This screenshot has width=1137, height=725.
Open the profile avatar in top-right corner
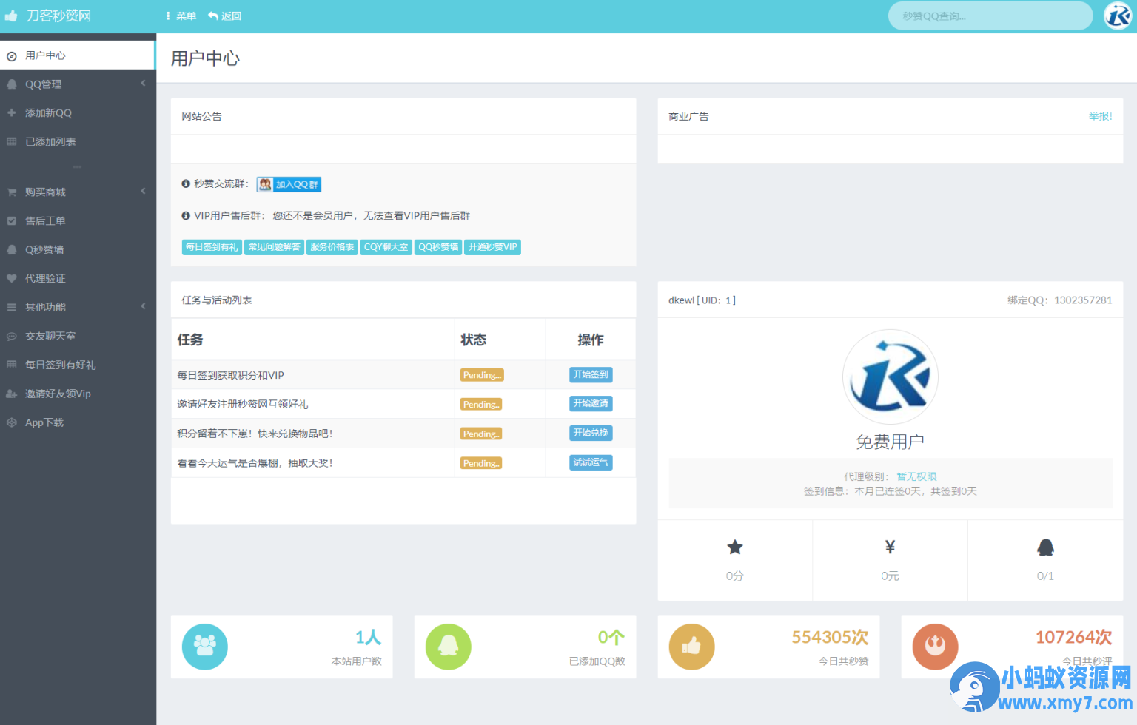point(1118,16)
